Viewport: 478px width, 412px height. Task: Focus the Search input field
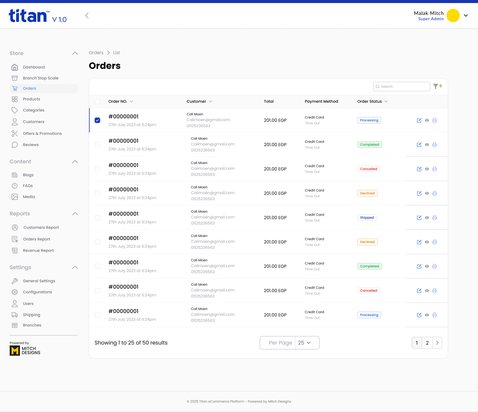402,87
